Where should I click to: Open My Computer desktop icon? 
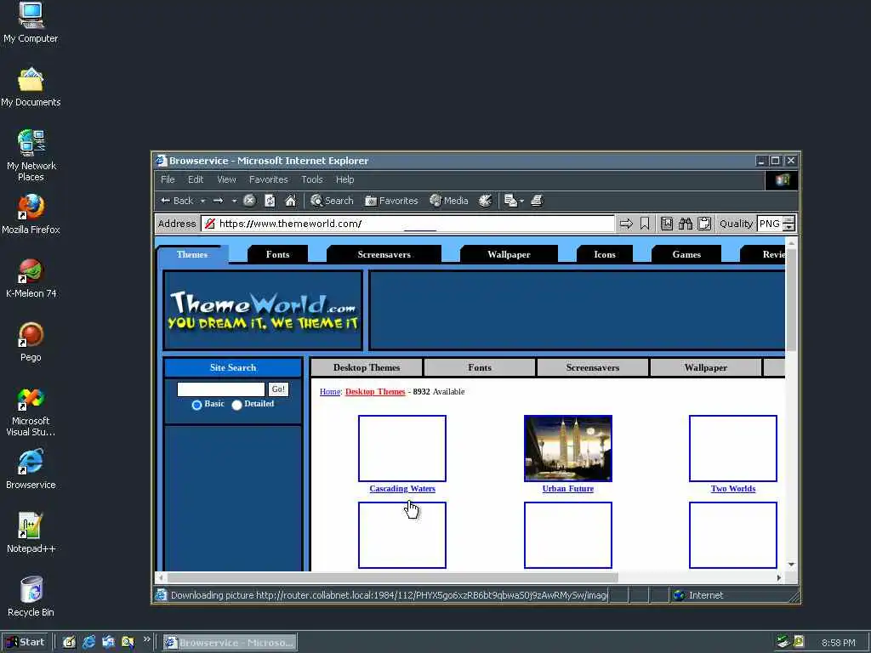[31, 23]
